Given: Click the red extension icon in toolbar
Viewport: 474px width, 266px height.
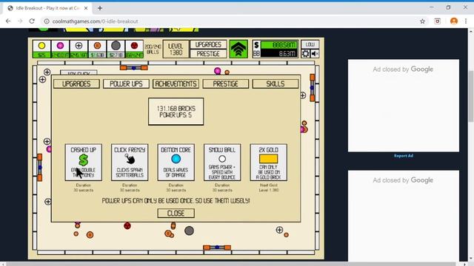Looking at the screenshot, I should (x=438, y=21).
